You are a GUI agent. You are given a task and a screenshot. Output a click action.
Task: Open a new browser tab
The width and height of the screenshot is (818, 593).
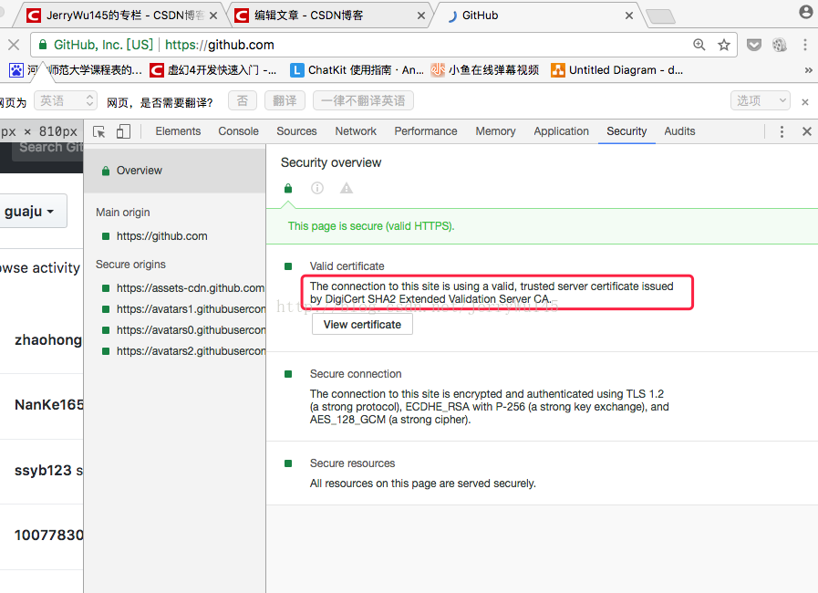661,16
